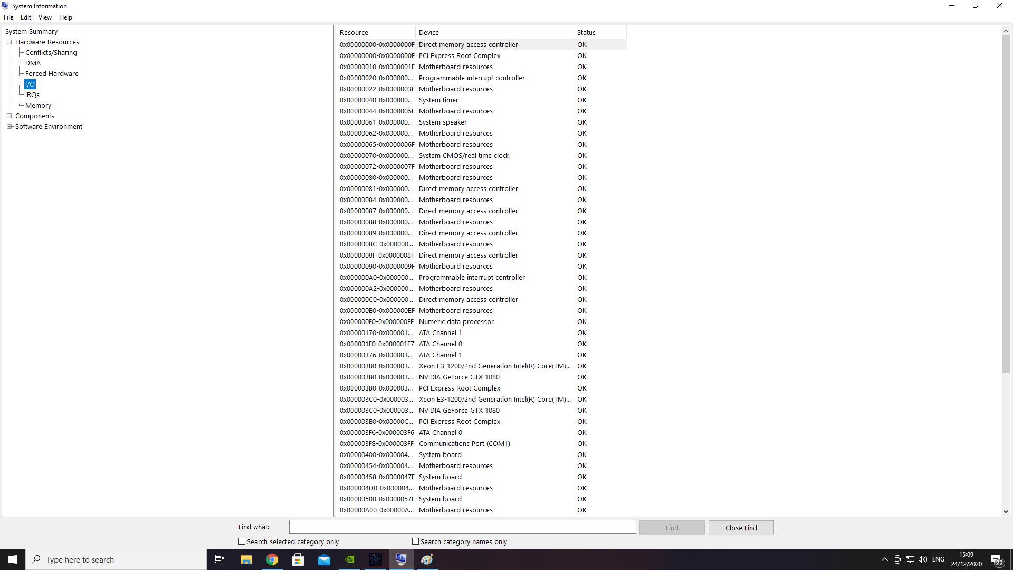Expand the Components tree node
1013x570 pixels.
click(9, 116)
